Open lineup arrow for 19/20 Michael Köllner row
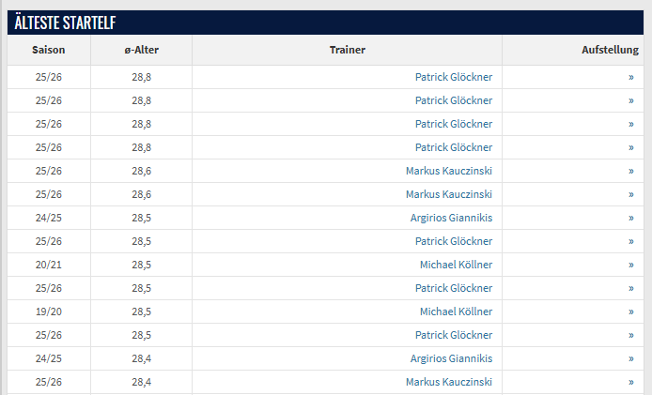The height and width of the screenshot is (395, 652). pos(631,311)
